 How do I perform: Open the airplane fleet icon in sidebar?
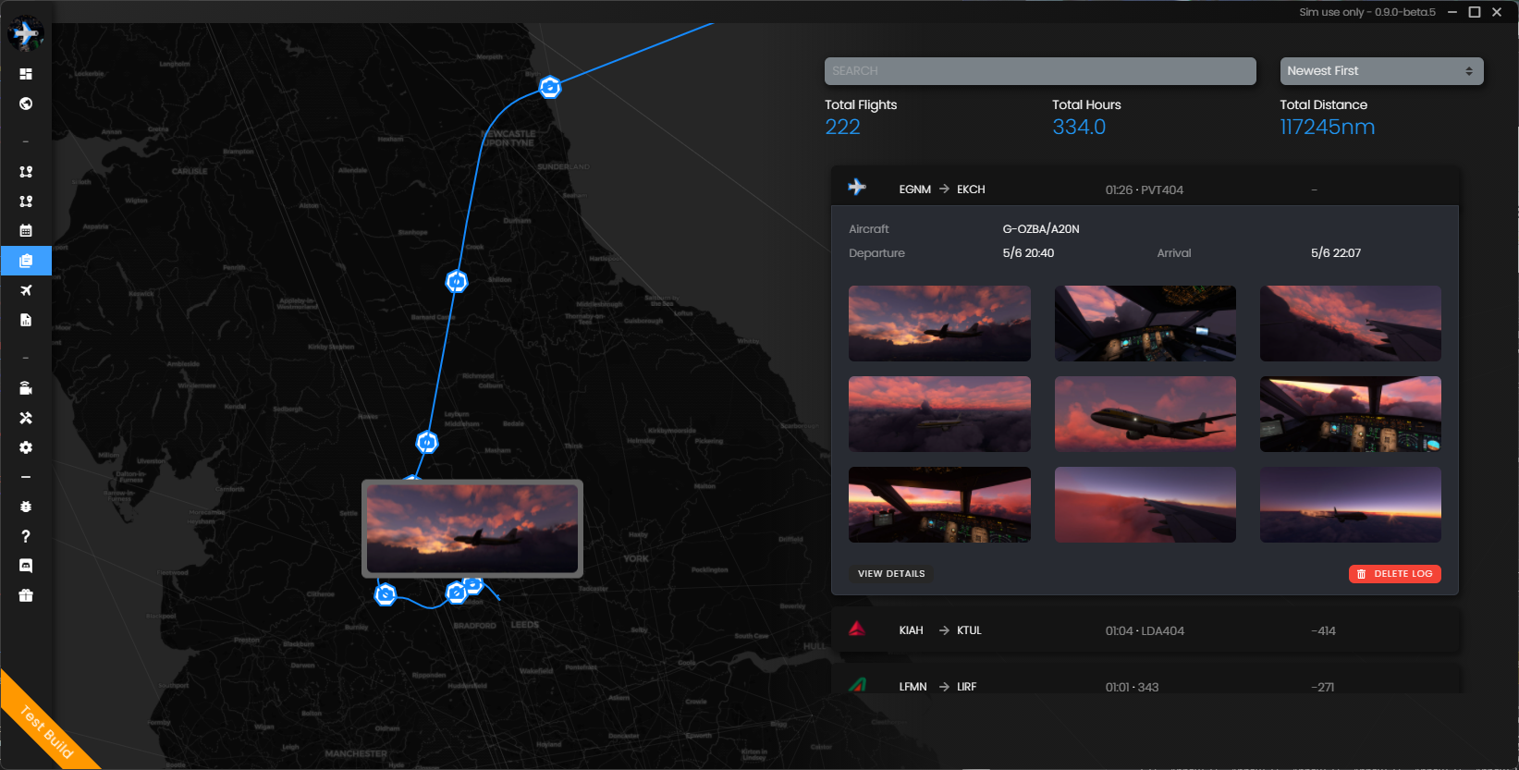click(x=26, y=290)
